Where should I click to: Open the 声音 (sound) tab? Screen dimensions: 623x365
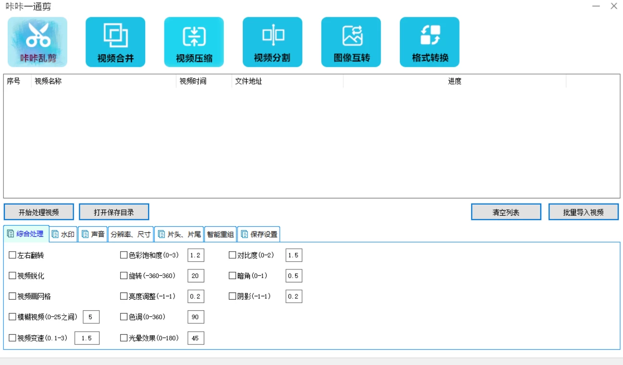[92, 234]
